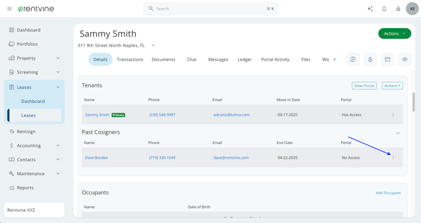421x223 pixels.
Task: Click the Search input field
Action: (x=210, y=9)
